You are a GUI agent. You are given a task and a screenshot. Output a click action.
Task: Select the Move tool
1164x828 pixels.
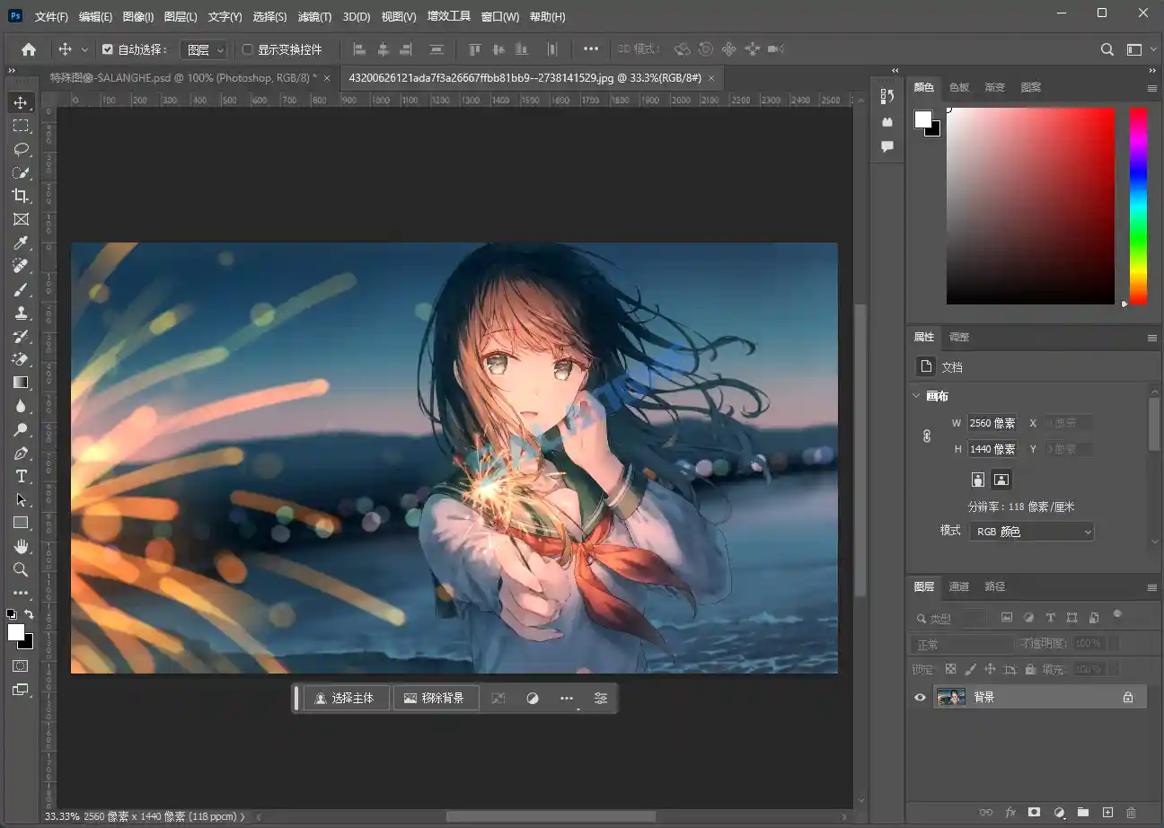pyautogui.click(x=22, y=101)
